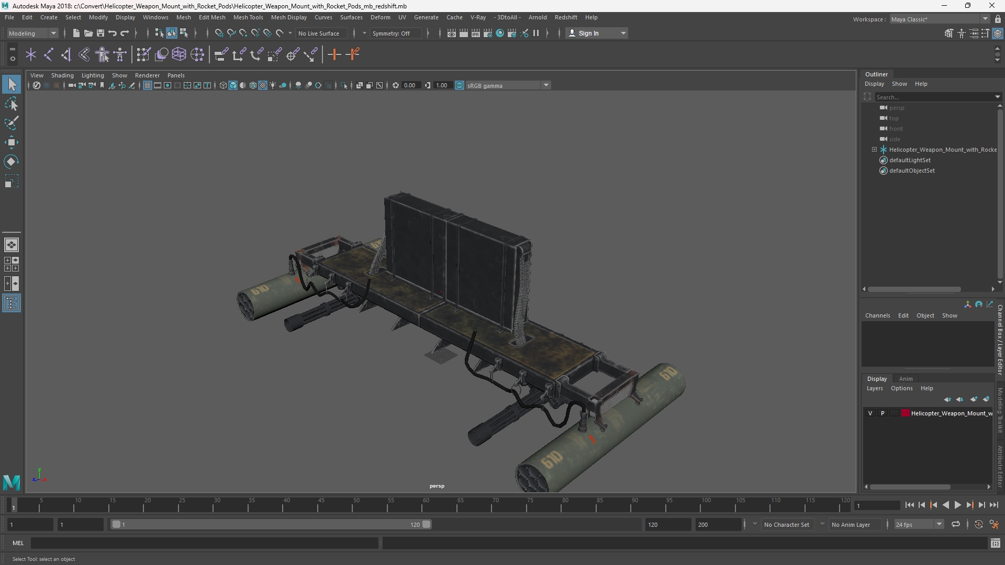Activate the Lasso Select tool
Viewport: 1005px width, 565px height.
tap(12, 104)
